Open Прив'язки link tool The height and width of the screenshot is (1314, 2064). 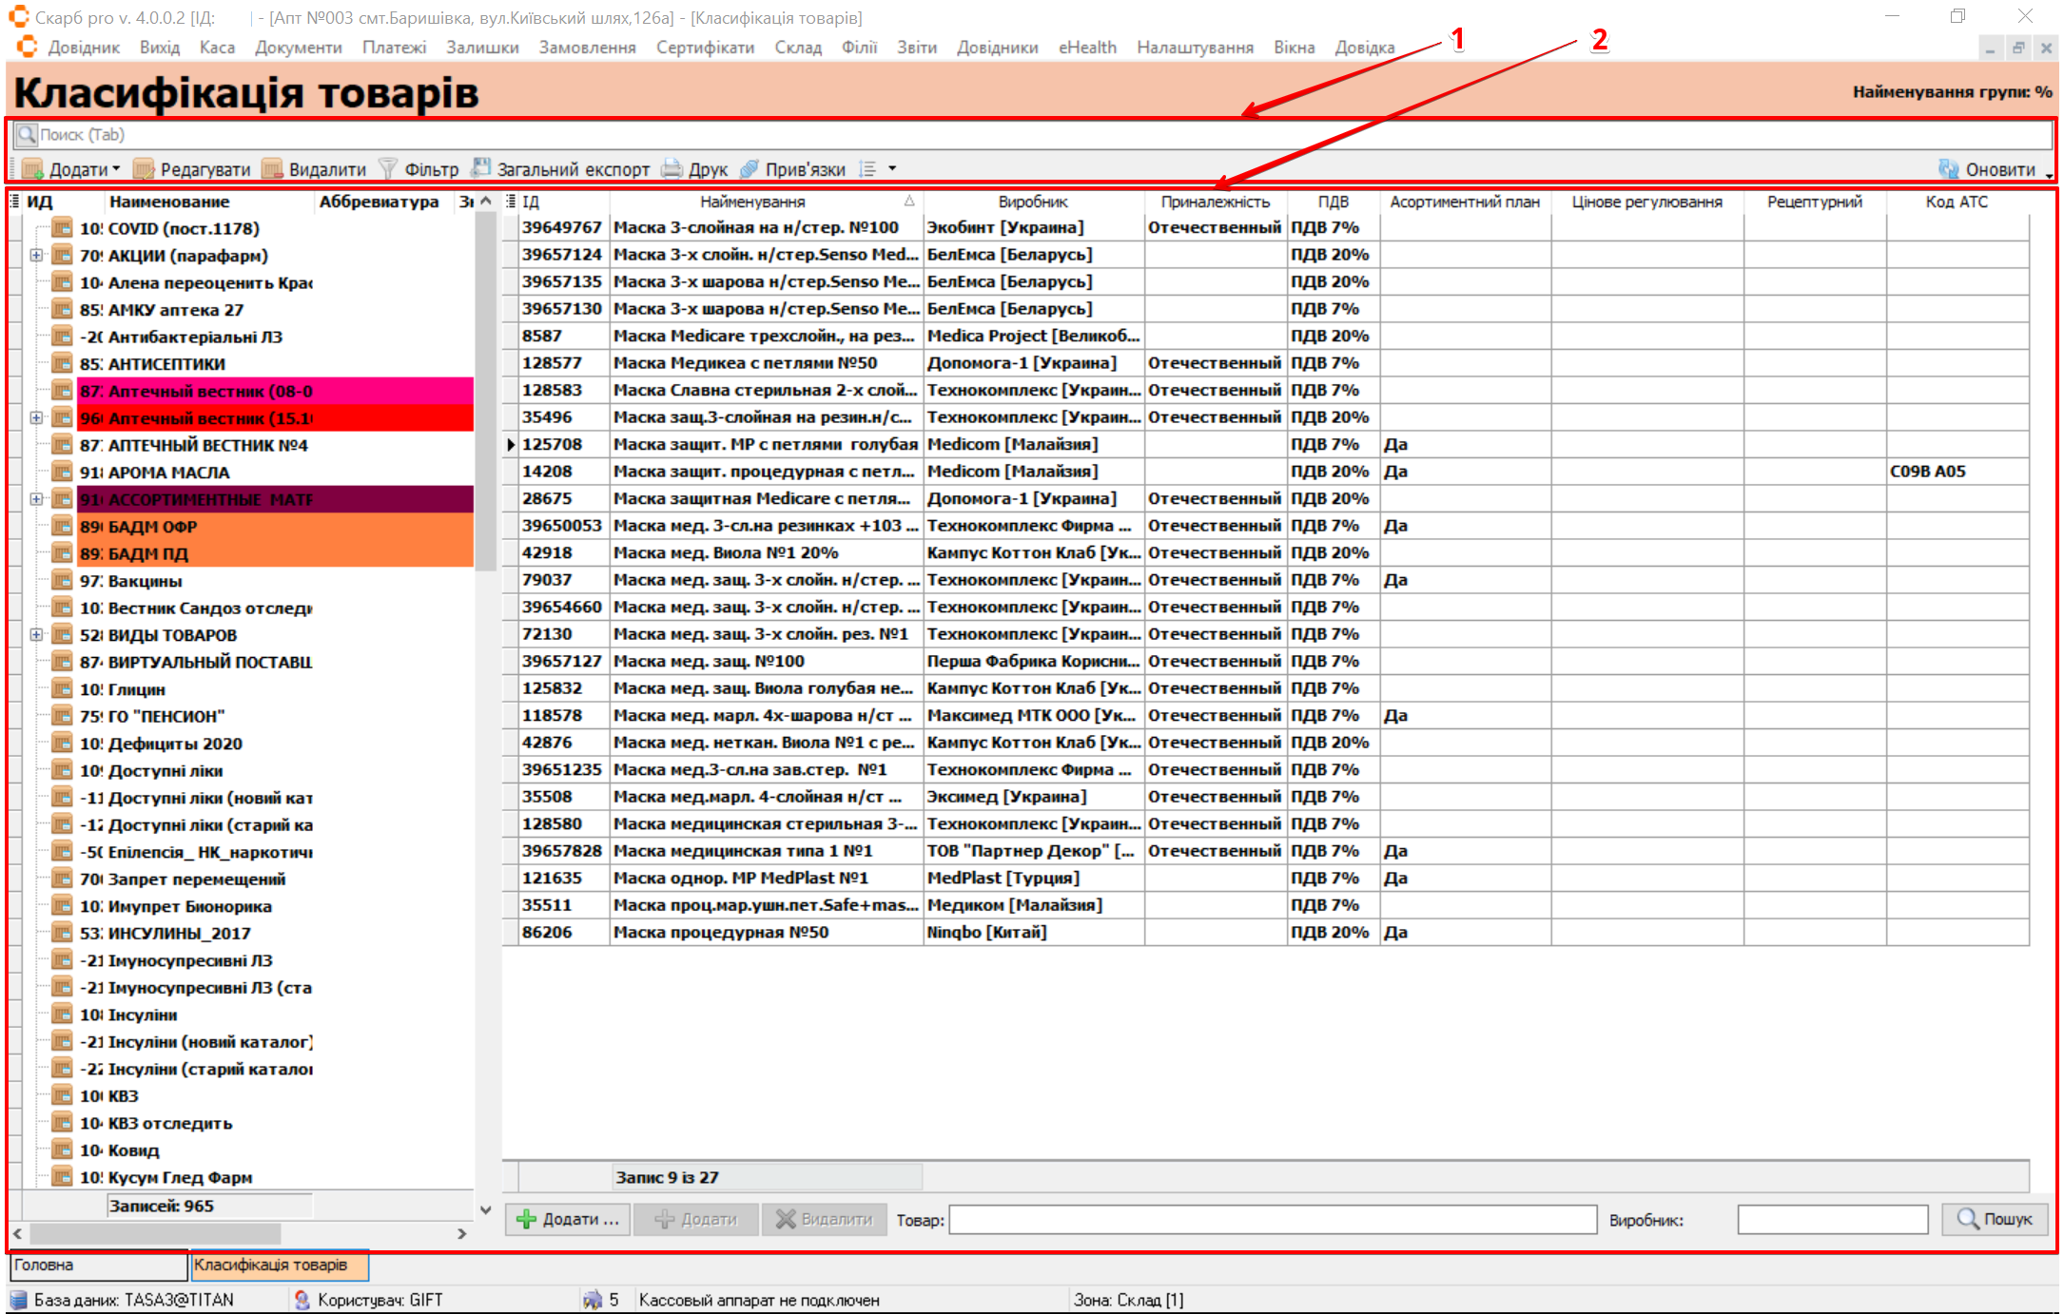click(x=750, y=169)
